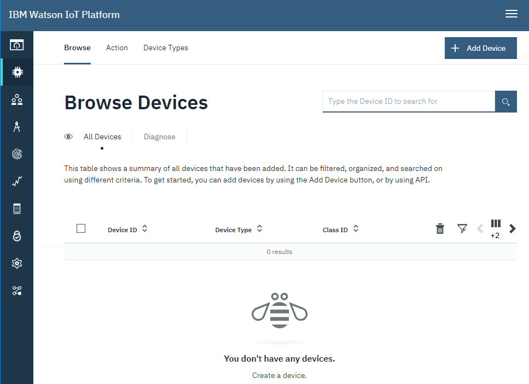This screenshot has width=529, height=384.
Task: Open the hamburger menu in the top bar
Action: point(511,14)
